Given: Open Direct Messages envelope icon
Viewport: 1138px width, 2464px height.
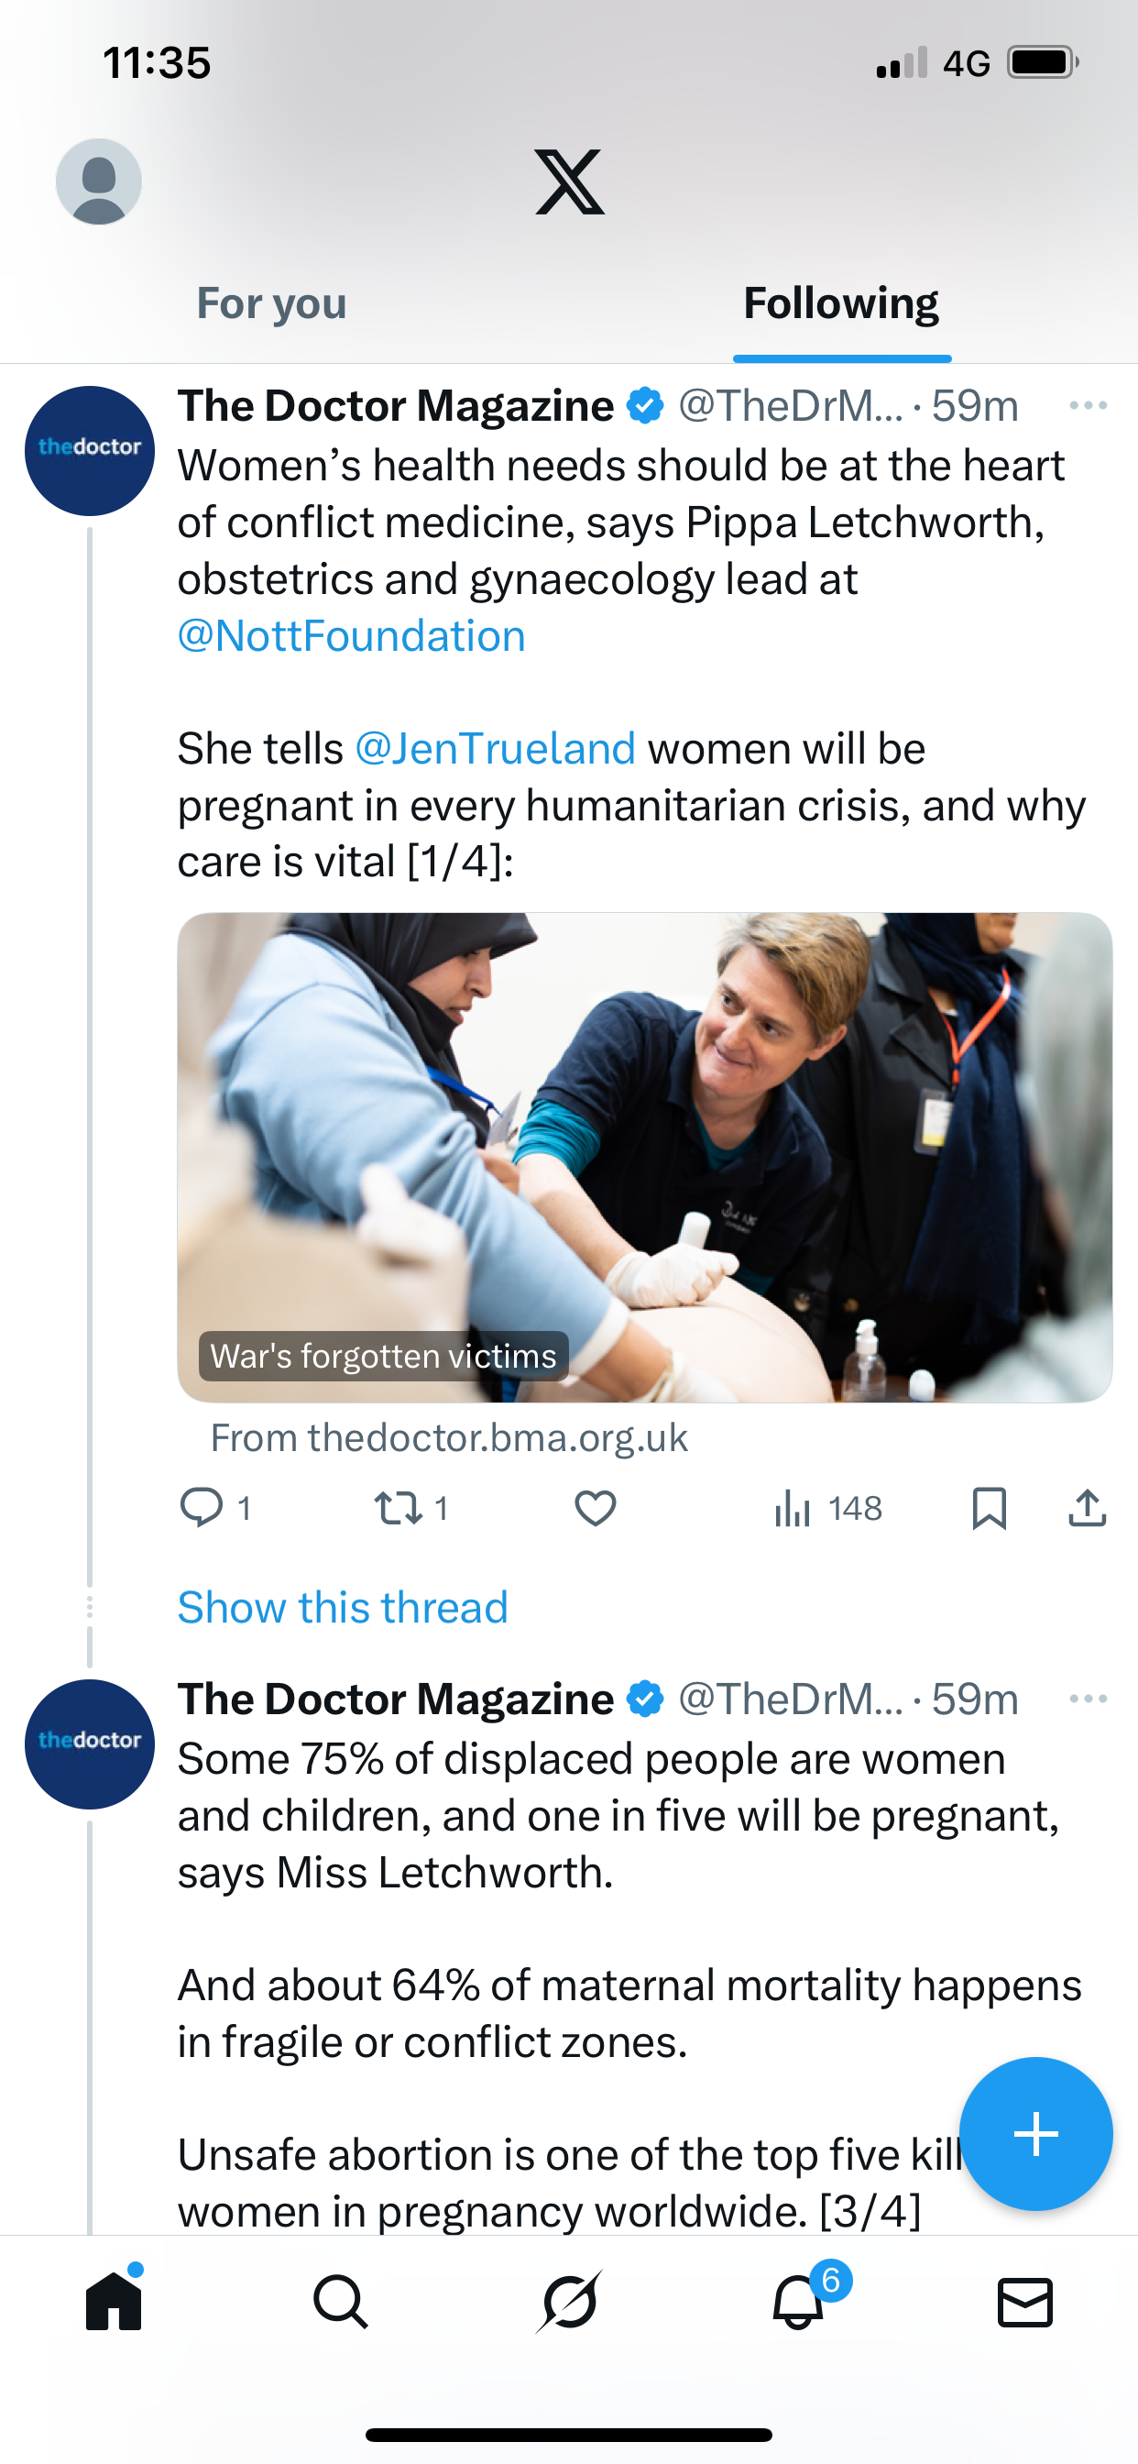Looking at the screenshot, I should (x=1025, y=2302).
